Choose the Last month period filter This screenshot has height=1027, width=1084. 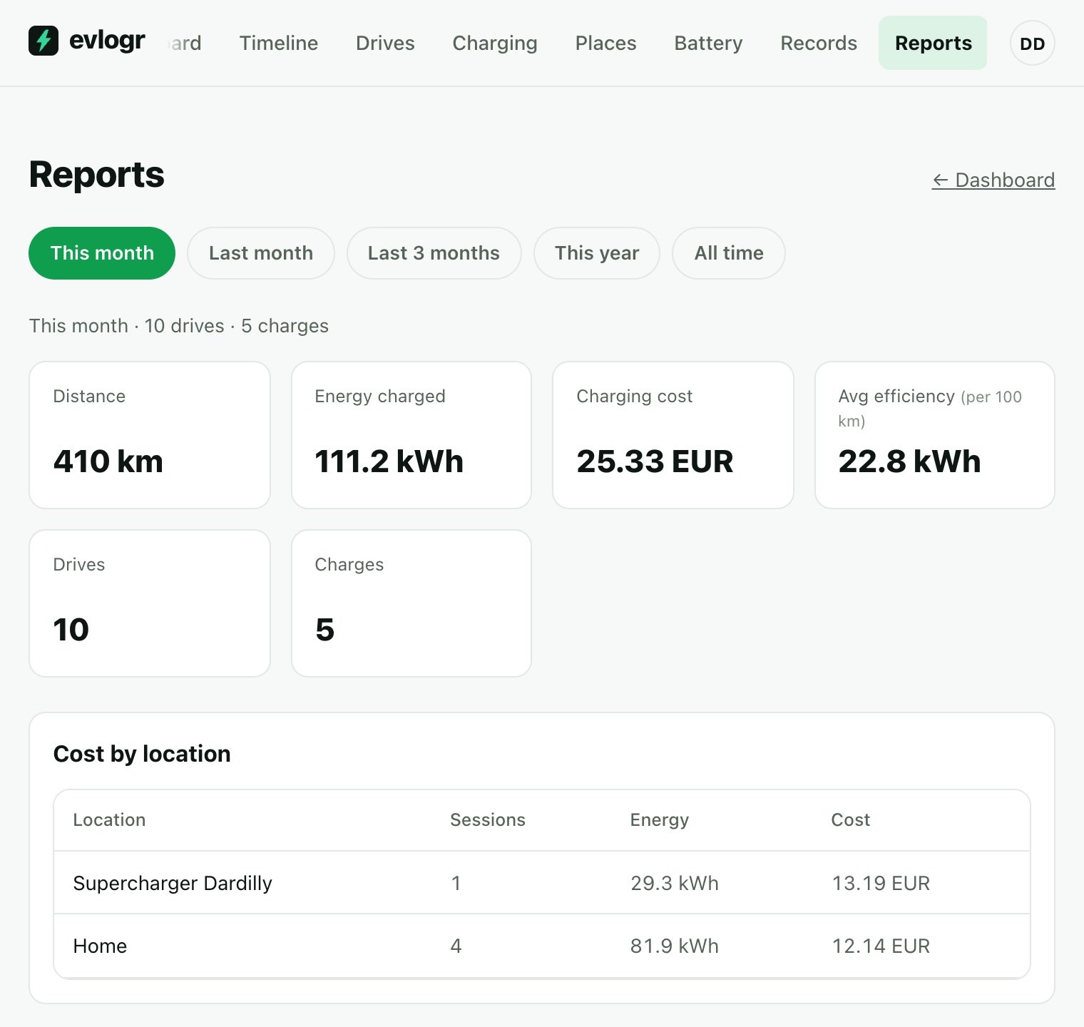coord(261,253)
